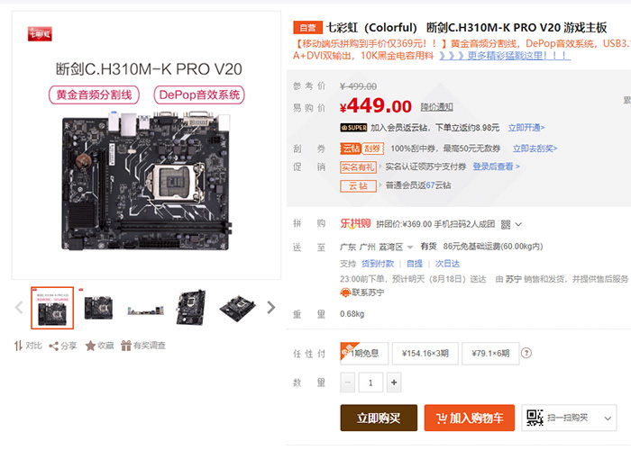Click the 立即开通 membership link
Viewport: 631px width, 450px height.
point(526,128)
